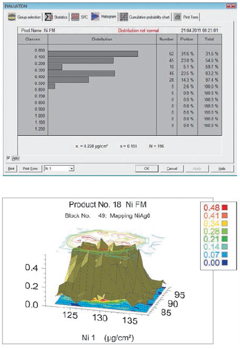240x349 pixels.
Task: Click the histogram bar with 62 counts
Action: tap(93, 54)
